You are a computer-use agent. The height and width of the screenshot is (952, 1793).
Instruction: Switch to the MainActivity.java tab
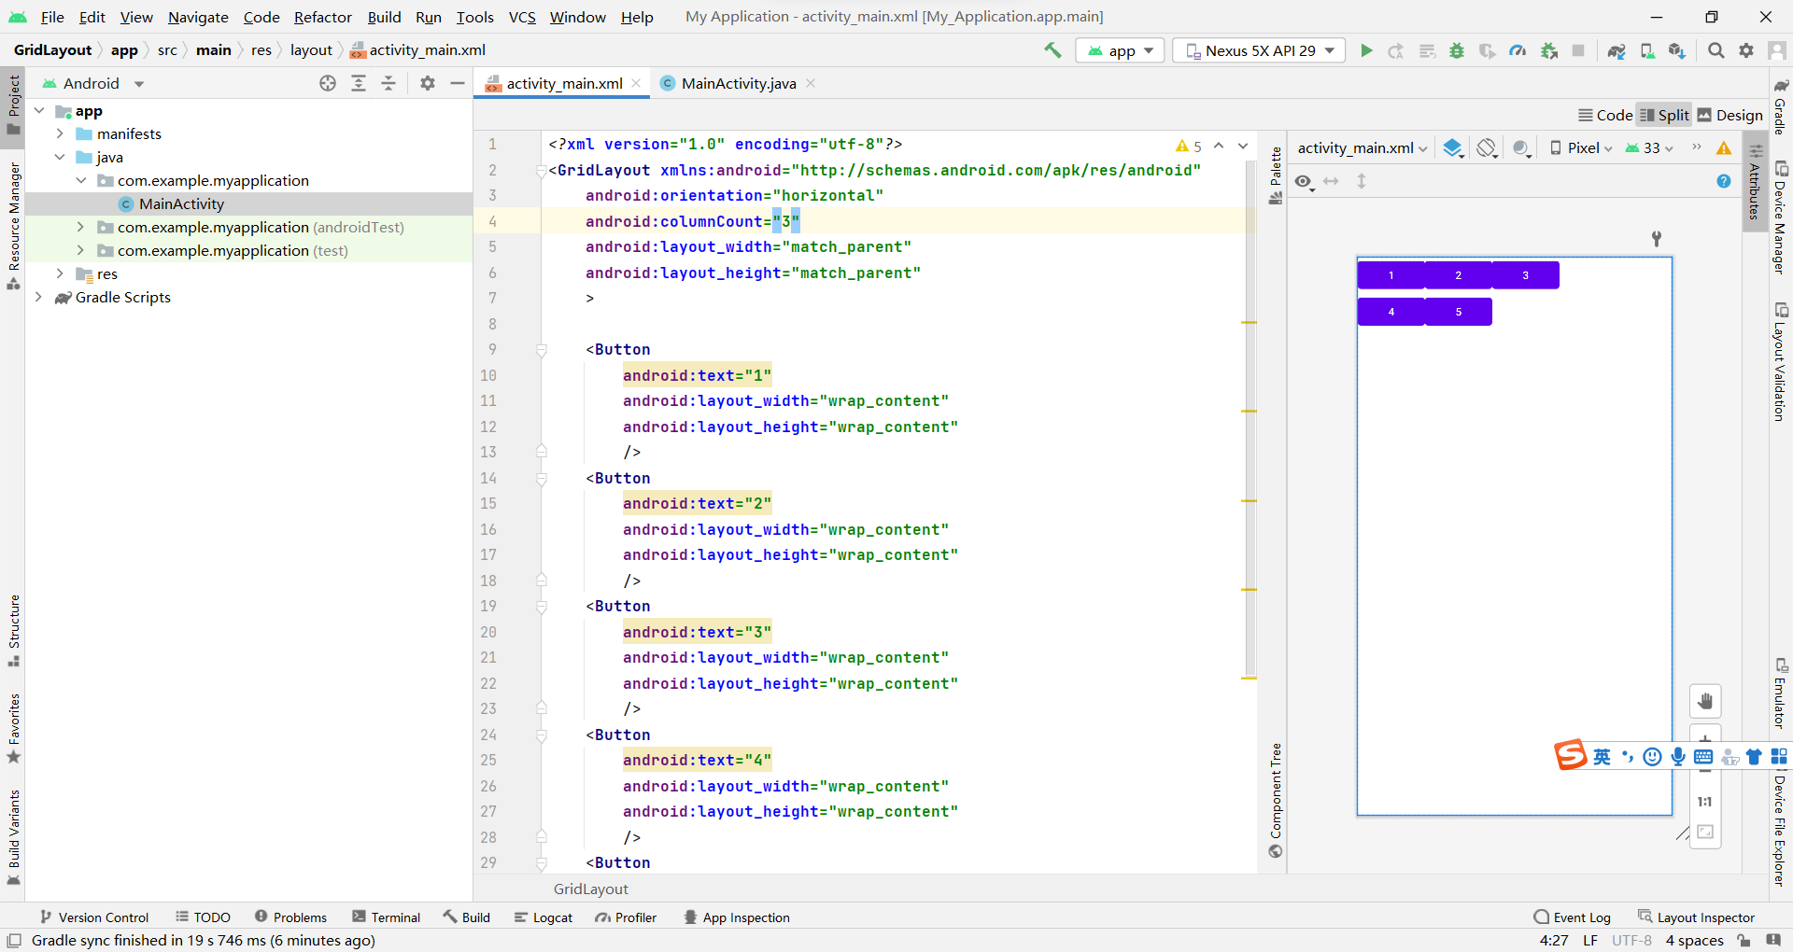(737, 83)
